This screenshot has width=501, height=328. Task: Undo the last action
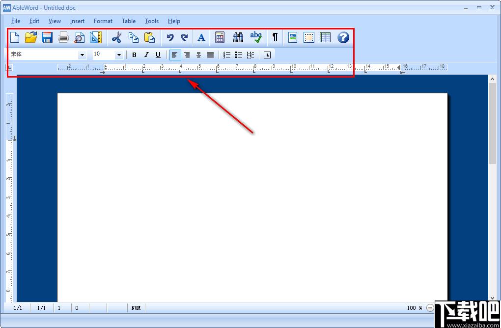pos(170,37)
